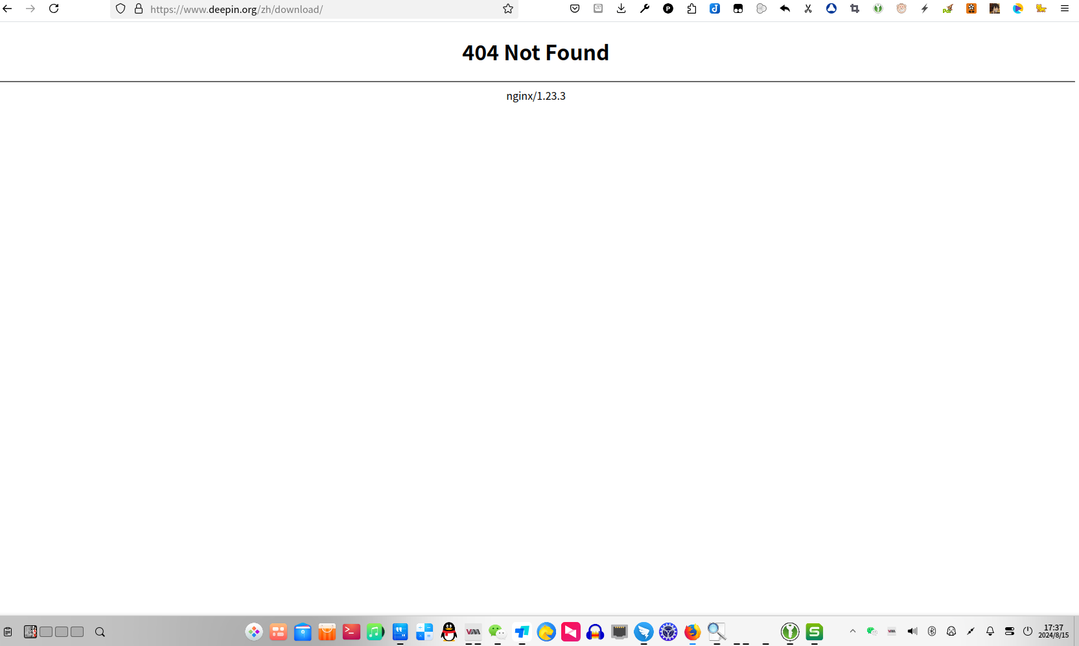Bookmark this page with the star

pyautogui.click(x=508, y=9)
